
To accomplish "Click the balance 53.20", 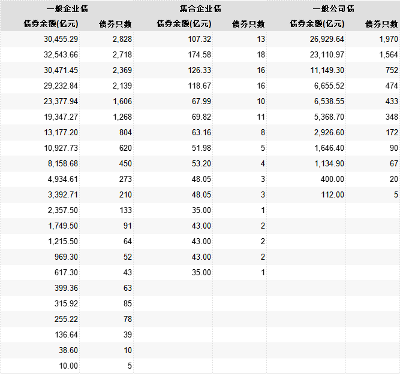I will 201,163.
